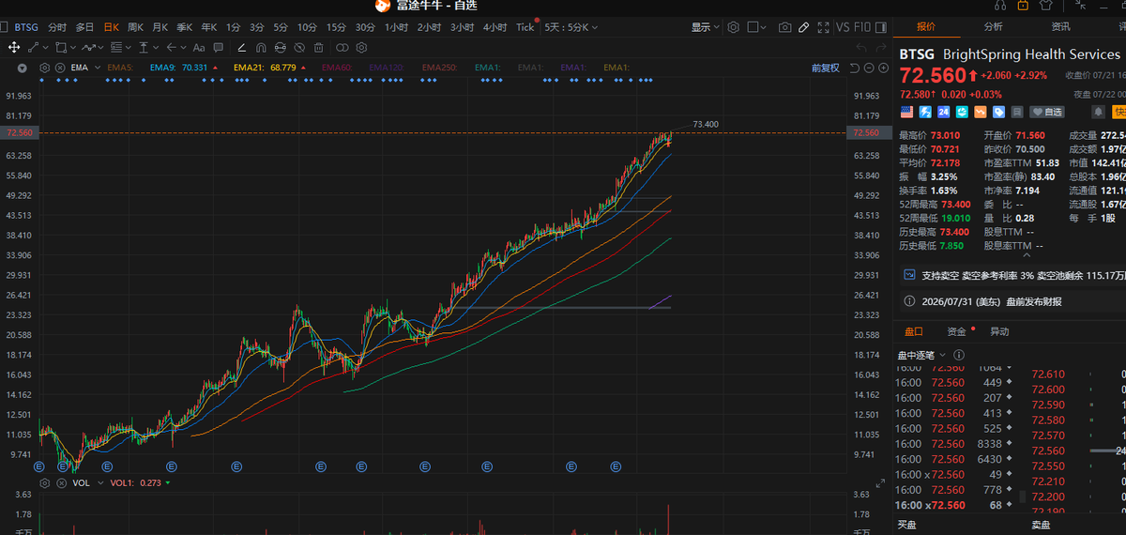Click the pencil draw mode icon
This screenshot has height=535, width=1126.
pos(803,27)
